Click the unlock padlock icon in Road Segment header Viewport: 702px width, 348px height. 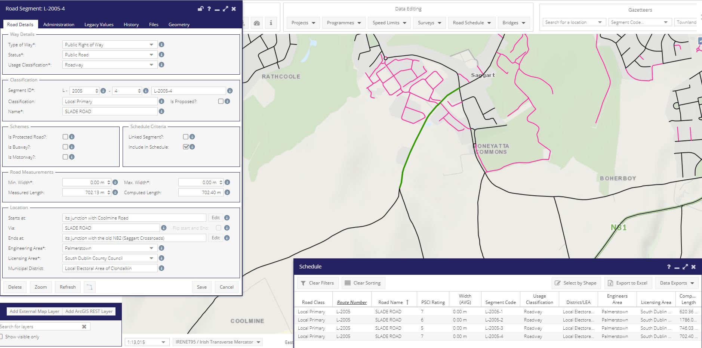(201, 9)
